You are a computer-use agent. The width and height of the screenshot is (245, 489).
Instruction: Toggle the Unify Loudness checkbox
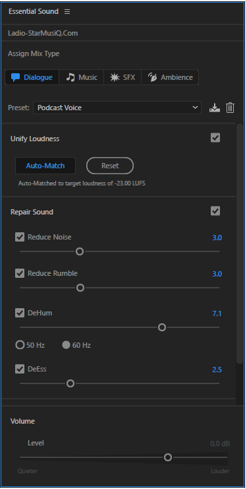215,137
